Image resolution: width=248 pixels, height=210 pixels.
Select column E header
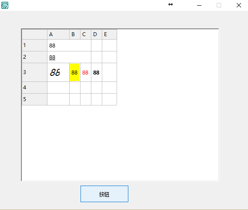click(x=110, y=34)
